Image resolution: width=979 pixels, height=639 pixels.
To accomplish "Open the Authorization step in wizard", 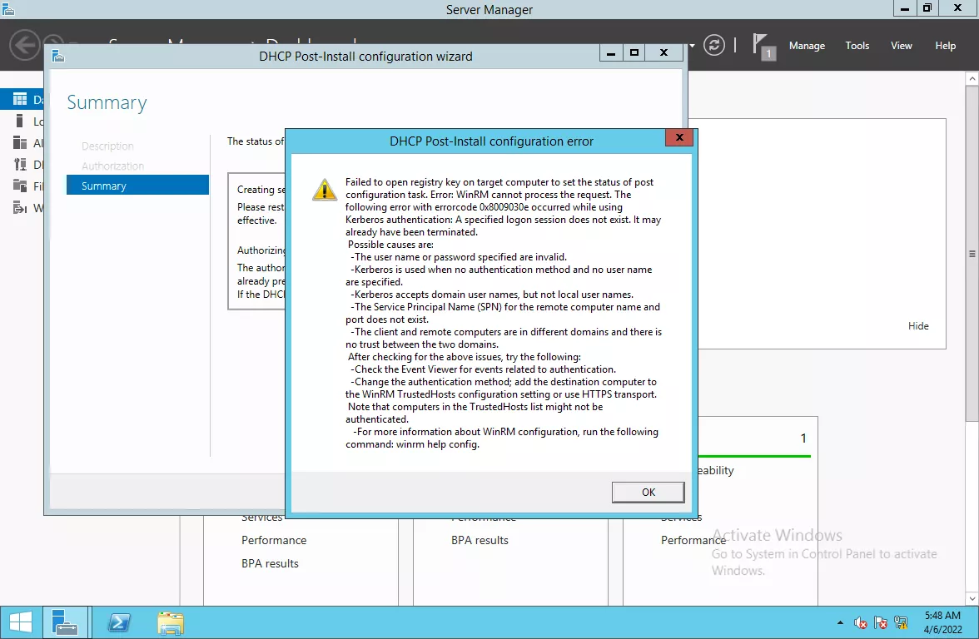I will click(x=112, y=166).
